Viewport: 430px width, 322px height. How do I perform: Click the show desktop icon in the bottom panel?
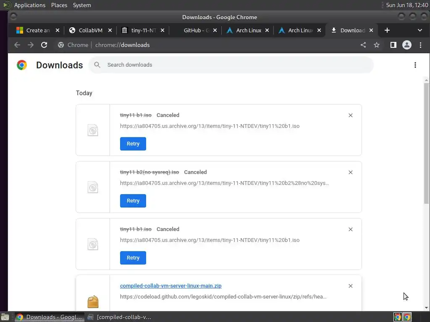[5, 317]
